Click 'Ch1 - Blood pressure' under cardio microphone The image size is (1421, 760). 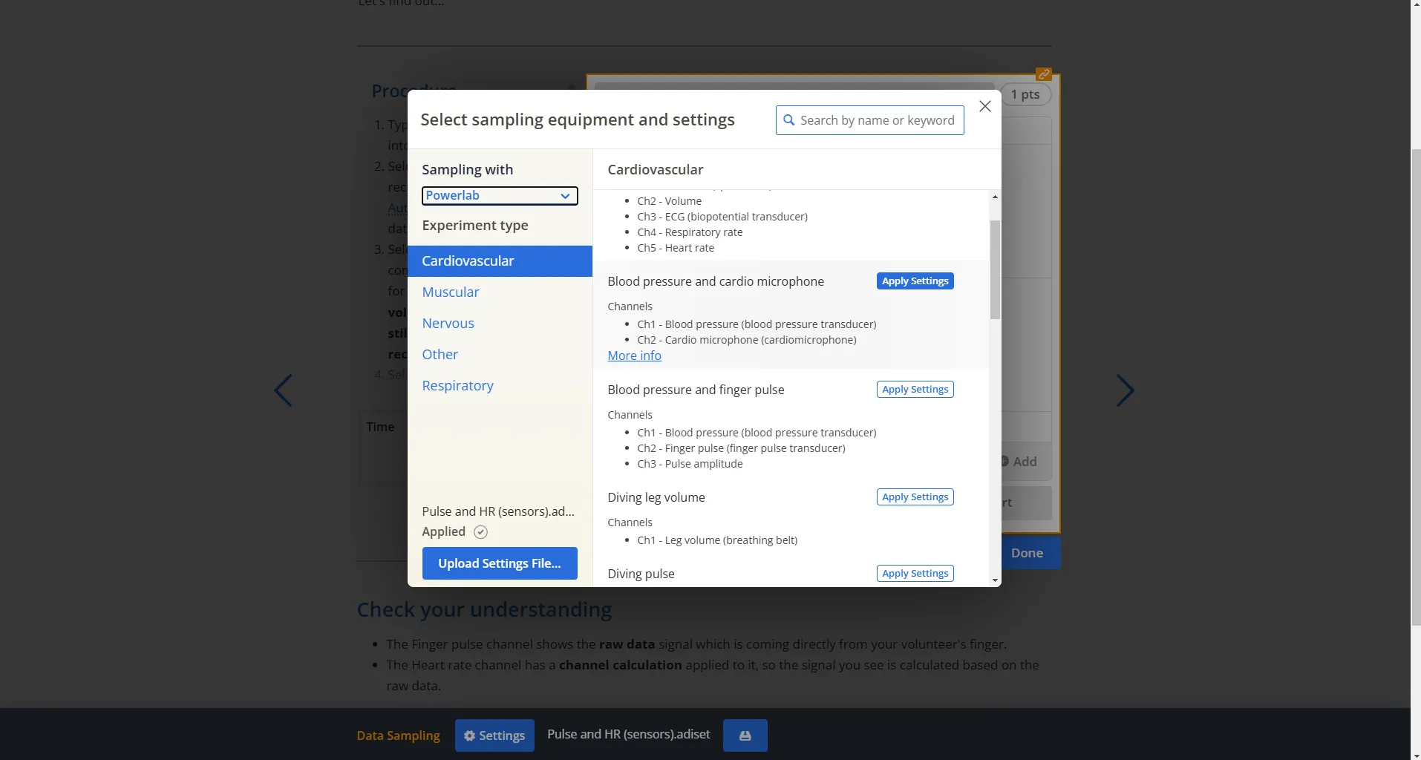point(757,324)
